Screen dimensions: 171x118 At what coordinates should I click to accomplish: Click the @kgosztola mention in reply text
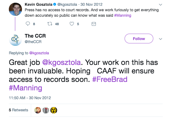(x=61, y=62)
